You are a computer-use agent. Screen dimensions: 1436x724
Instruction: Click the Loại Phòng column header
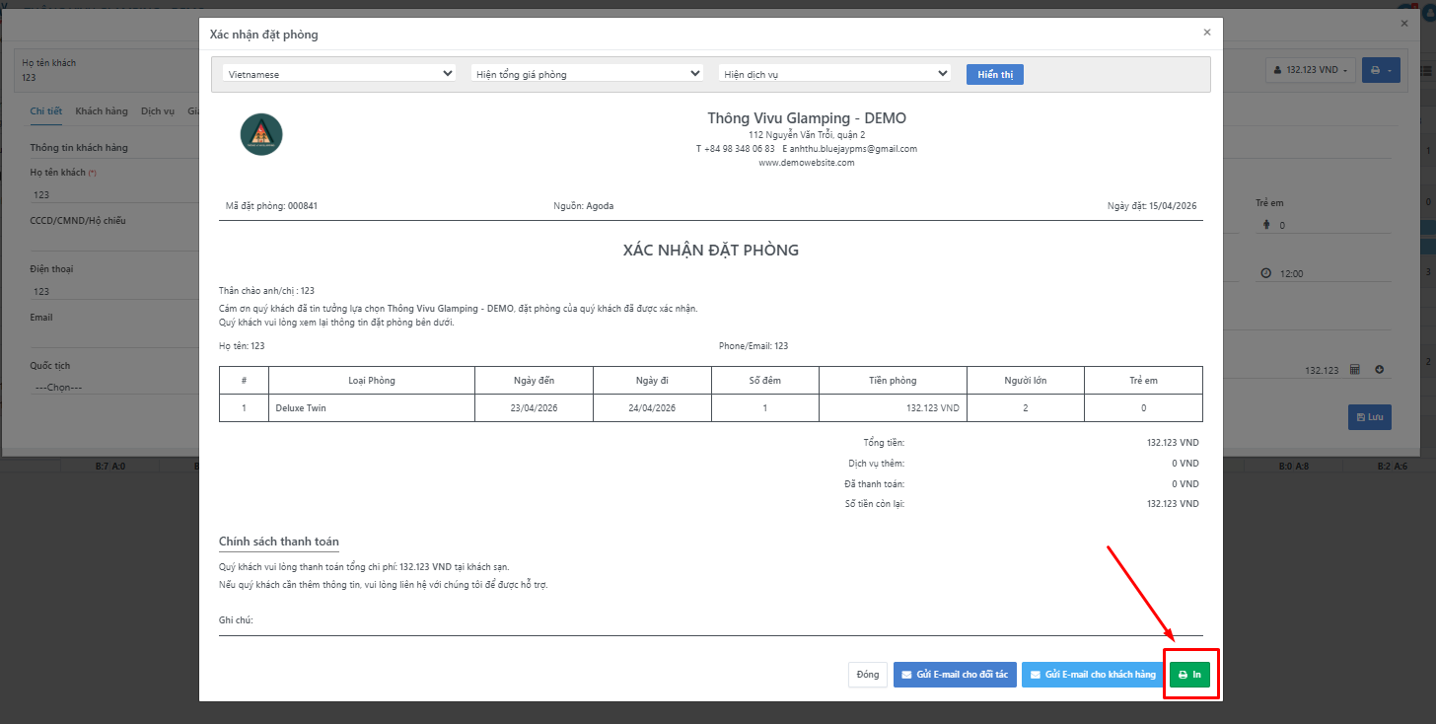pyautogui.click(x=372, y=381)
